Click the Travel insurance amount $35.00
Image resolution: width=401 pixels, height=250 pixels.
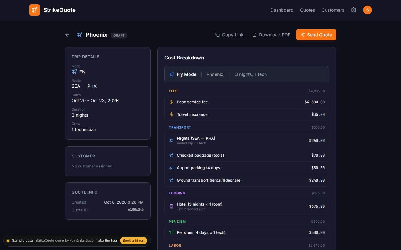[x=318, y=114]
